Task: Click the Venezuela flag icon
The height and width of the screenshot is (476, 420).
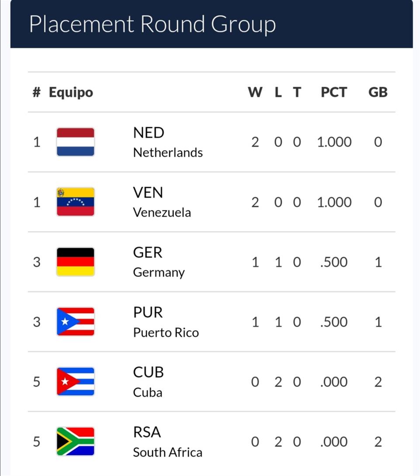Action: (75, 202)
